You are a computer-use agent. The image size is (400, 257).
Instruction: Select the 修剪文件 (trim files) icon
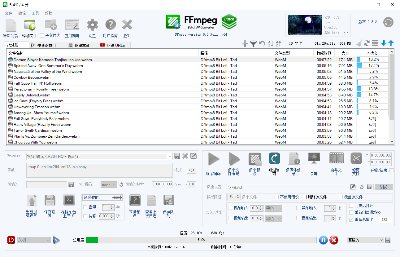(x=356, y=158)
